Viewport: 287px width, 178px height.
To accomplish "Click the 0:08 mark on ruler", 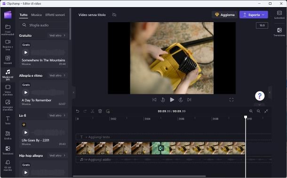I will (x=215, y=119).
